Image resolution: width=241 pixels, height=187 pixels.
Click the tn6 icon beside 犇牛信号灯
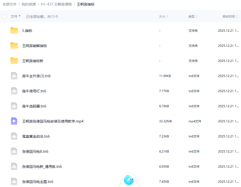coord(14,91)
